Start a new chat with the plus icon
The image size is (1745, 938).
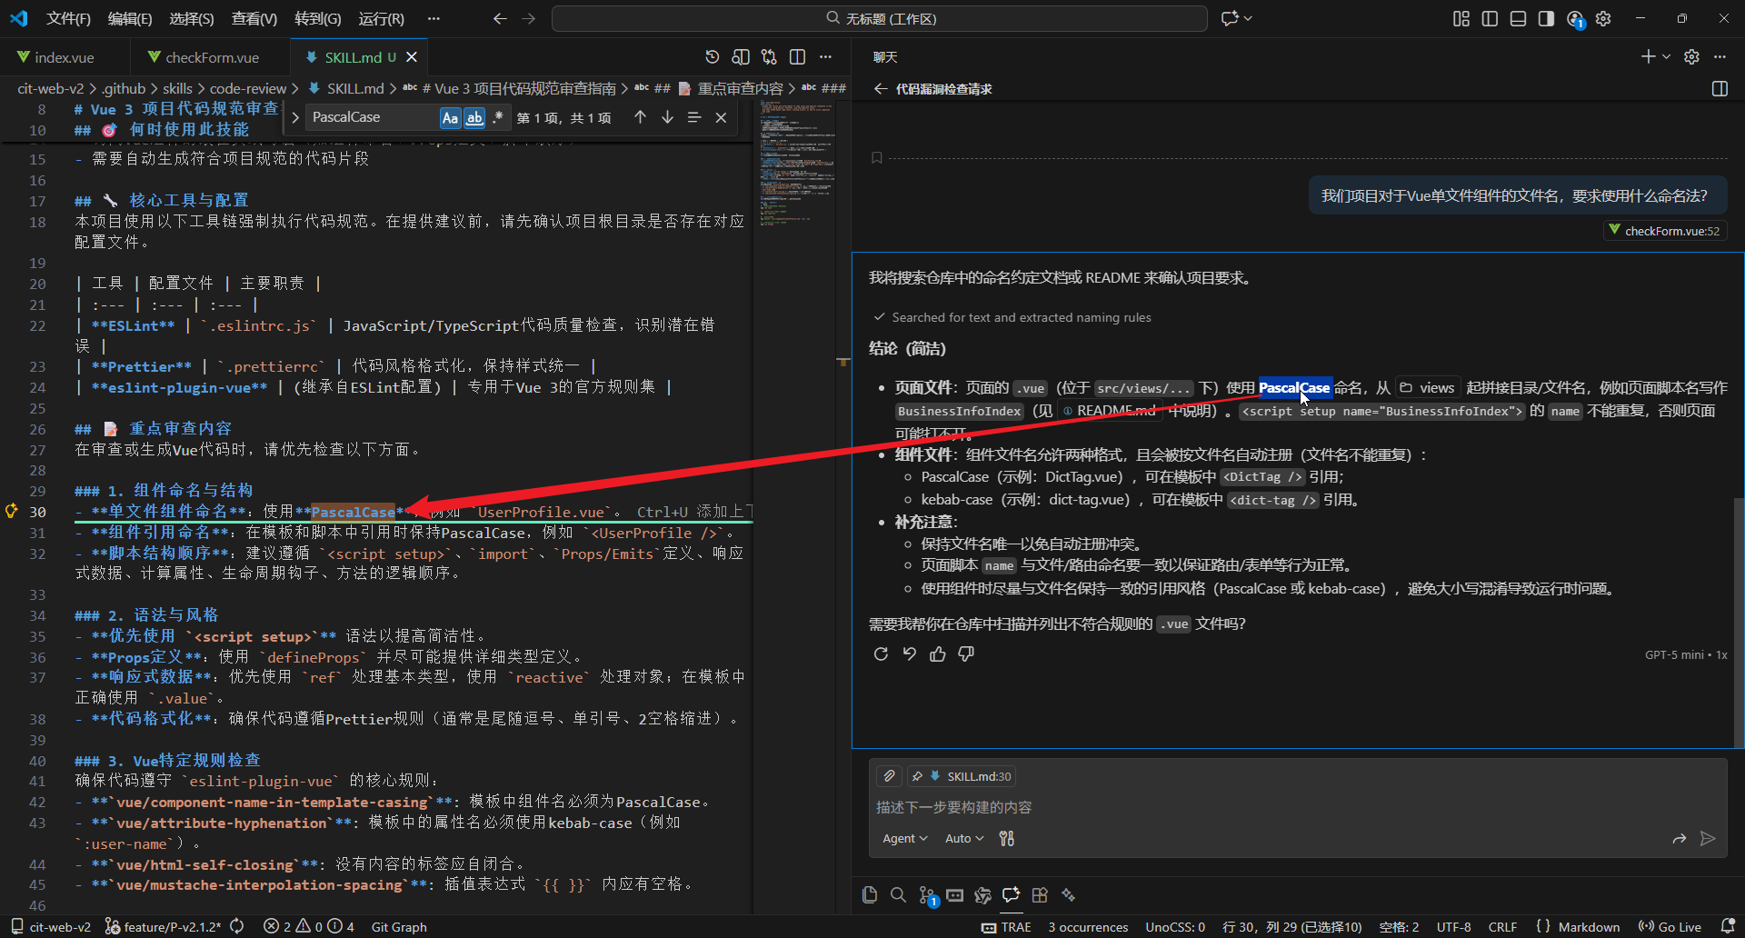pos(1647,56)
